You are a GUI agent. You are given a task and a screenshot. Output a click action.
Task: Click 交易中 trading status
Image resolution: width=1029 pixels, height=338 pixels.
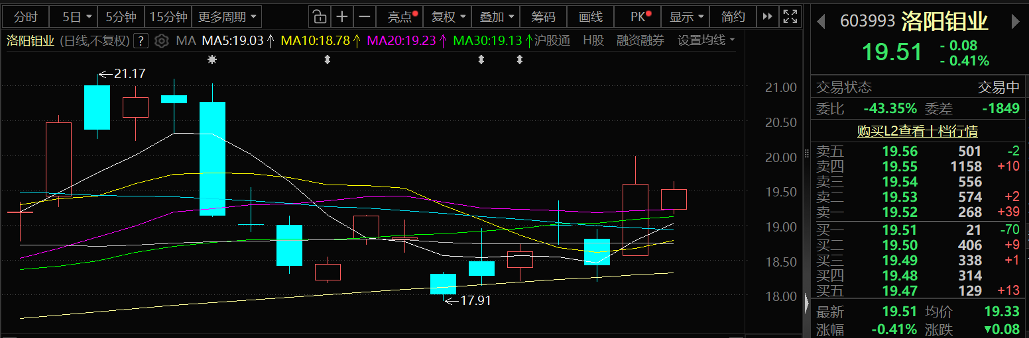pos(999,87)
